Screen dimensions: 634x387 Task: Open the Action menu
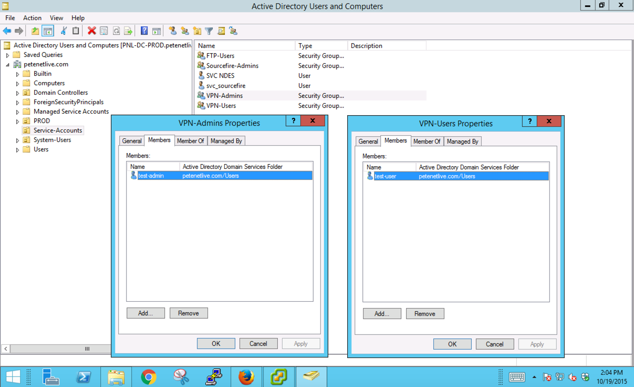32,18
